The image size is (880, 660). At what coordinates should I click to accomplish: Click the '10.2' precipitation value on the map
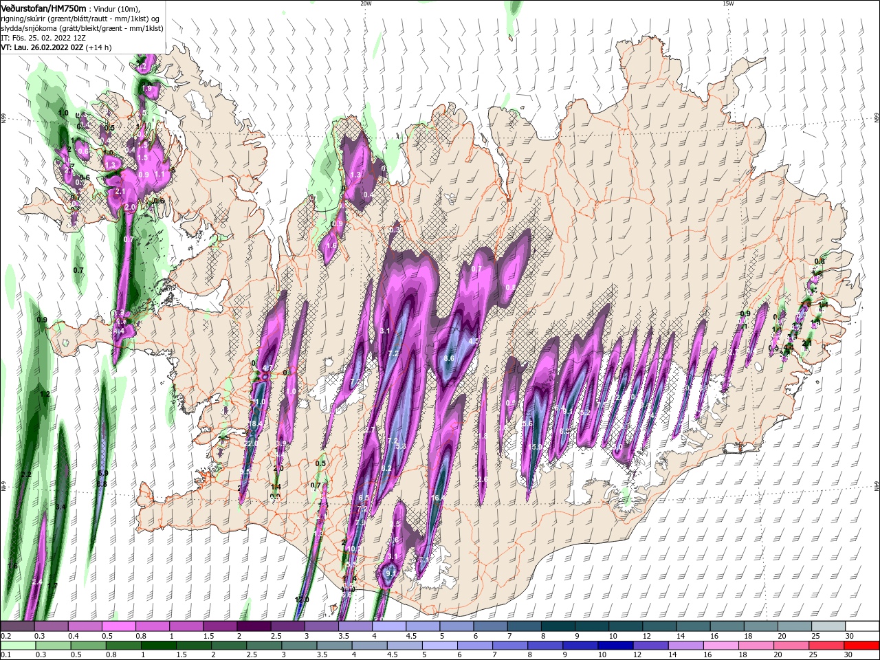pos(353,549)
